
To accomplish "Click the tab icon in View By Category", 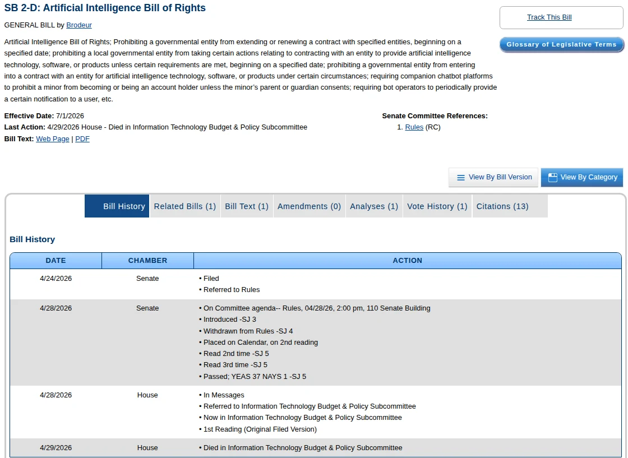I will (553, 177).
